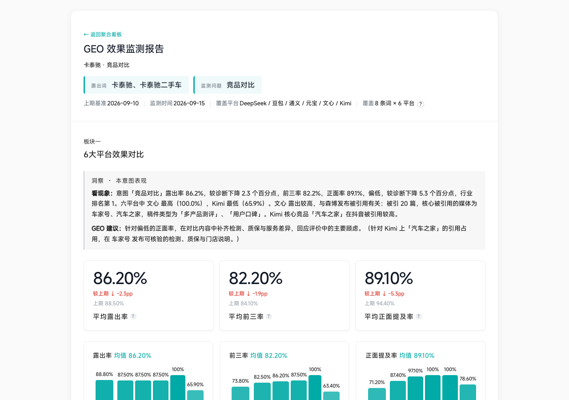Viewport: 569px width, 400px height.
Task: Click the 正面提及率 chart 71.20% bar
Action: pyautogui.click(x=377, y=394)
